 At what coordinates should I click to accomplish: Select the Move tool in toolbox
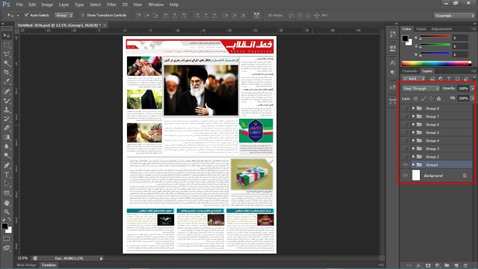[6, 36]
